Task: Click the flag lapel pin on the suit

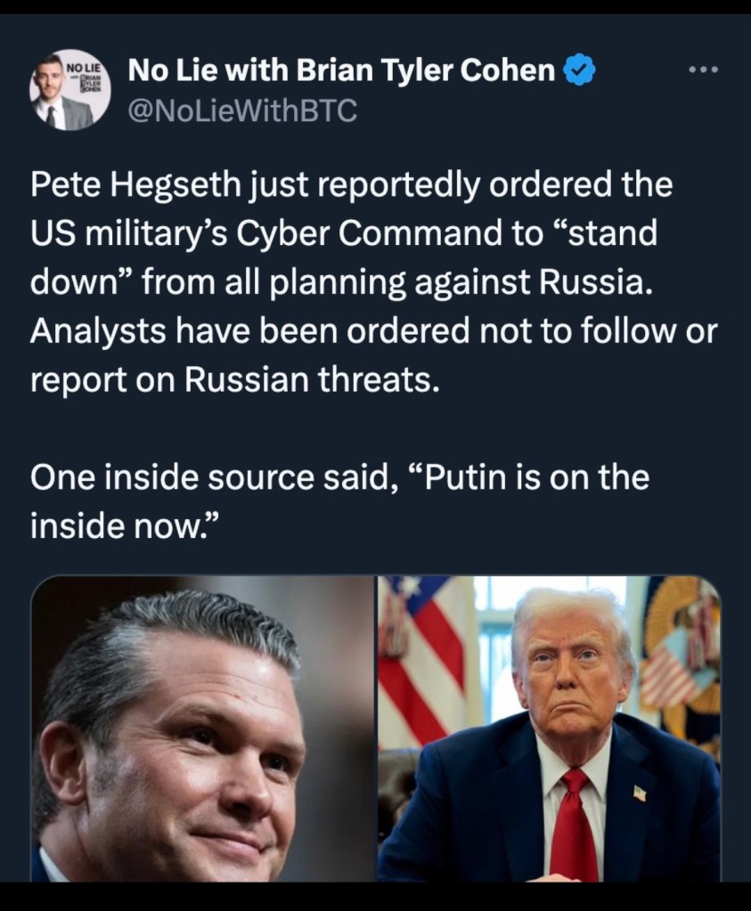Action: click(640, 793)
